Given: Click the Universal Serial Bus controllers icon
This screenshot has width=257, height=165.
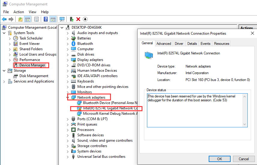Looking at the screenshot, I should click(x=73, y=157).
